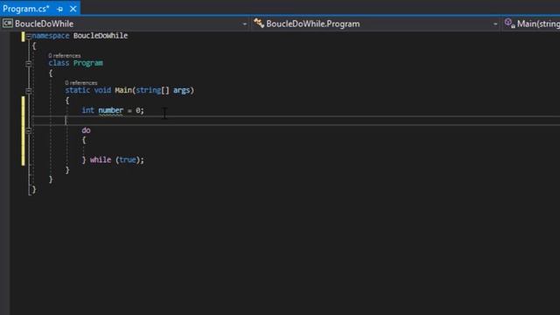Viewport: 560px width, 315px height.
Task: Close the Program.cs tab
Action: pos(73,9)
